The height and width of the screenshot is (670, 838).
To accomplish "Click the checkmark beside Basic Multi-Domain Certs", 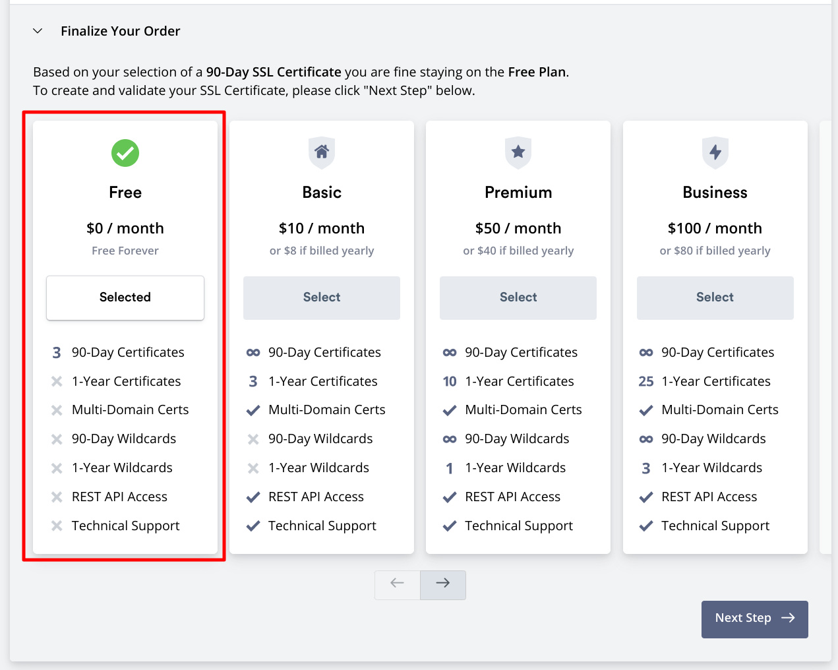I will click(253, 410).
